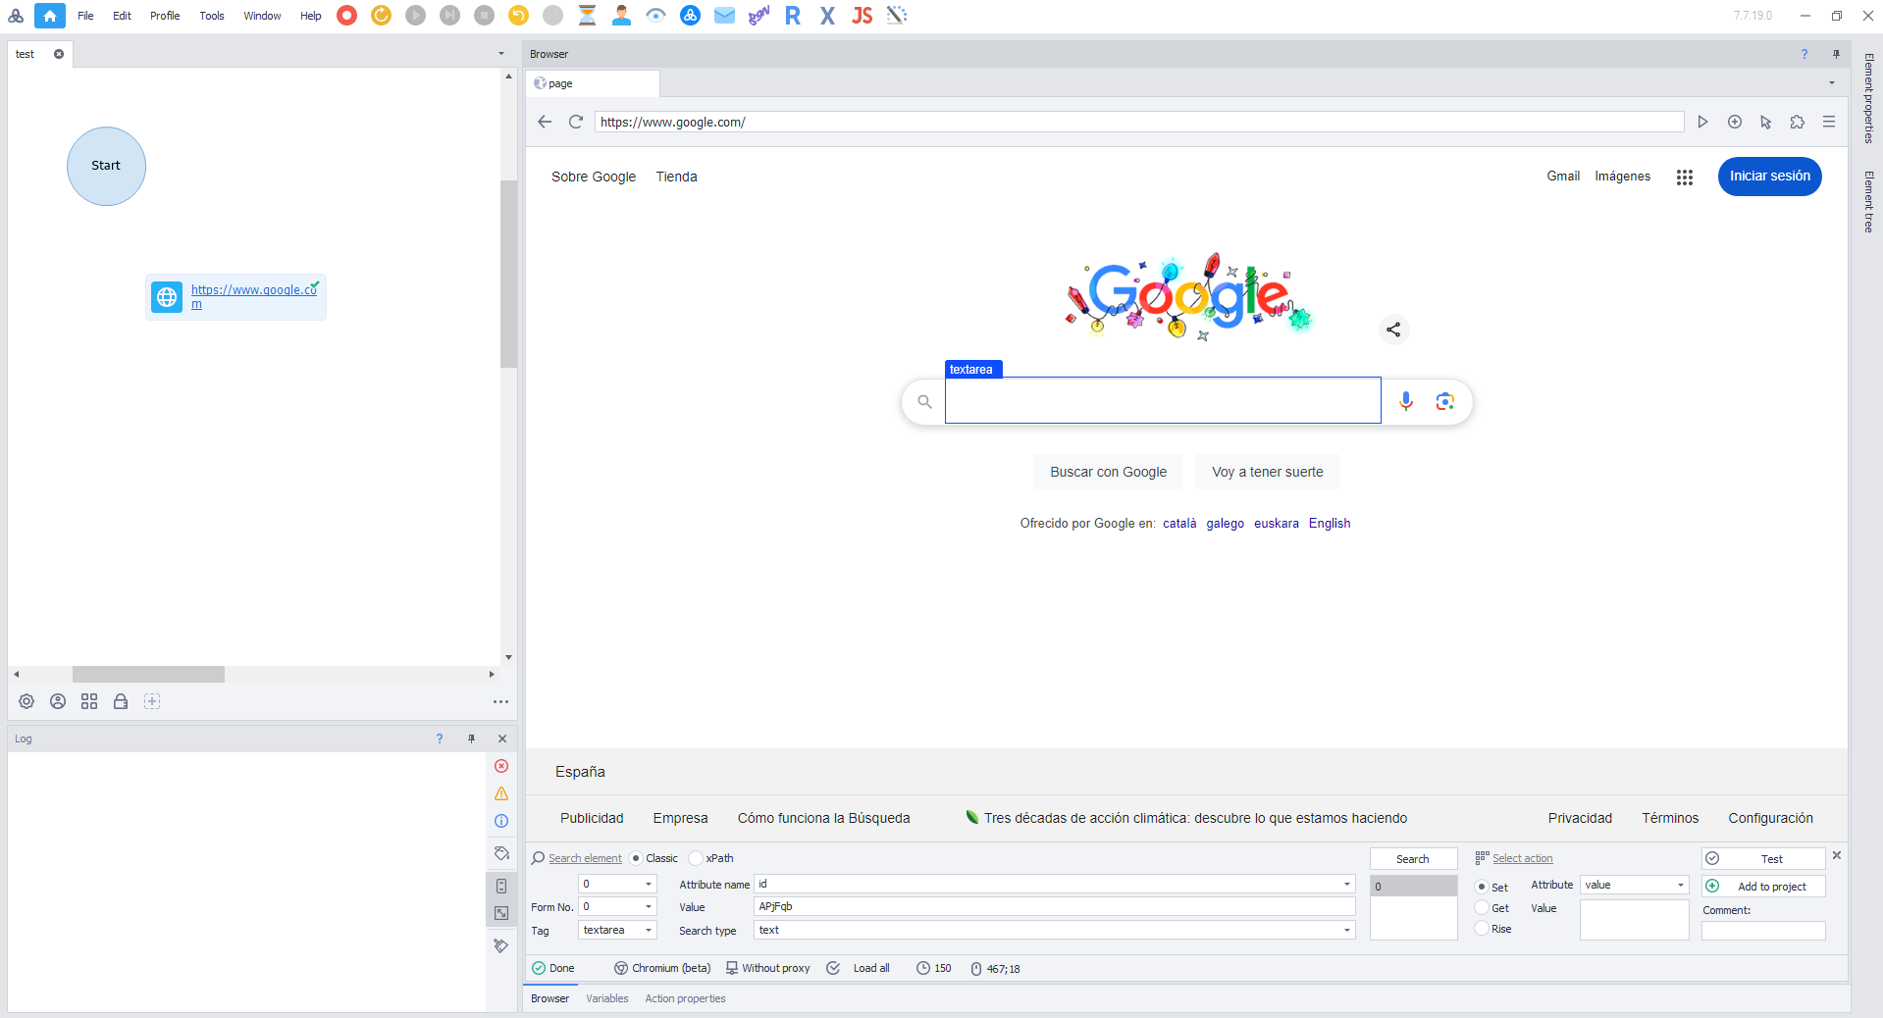Click the puzzle extensions icon in browser toolbar
Image resolution: width=1883 pixels, height=1018 pixels.
tap(1797, 122)
